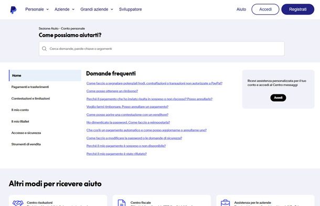Click the Accedi button in the header
320x206 pixels.
[265, 9]
